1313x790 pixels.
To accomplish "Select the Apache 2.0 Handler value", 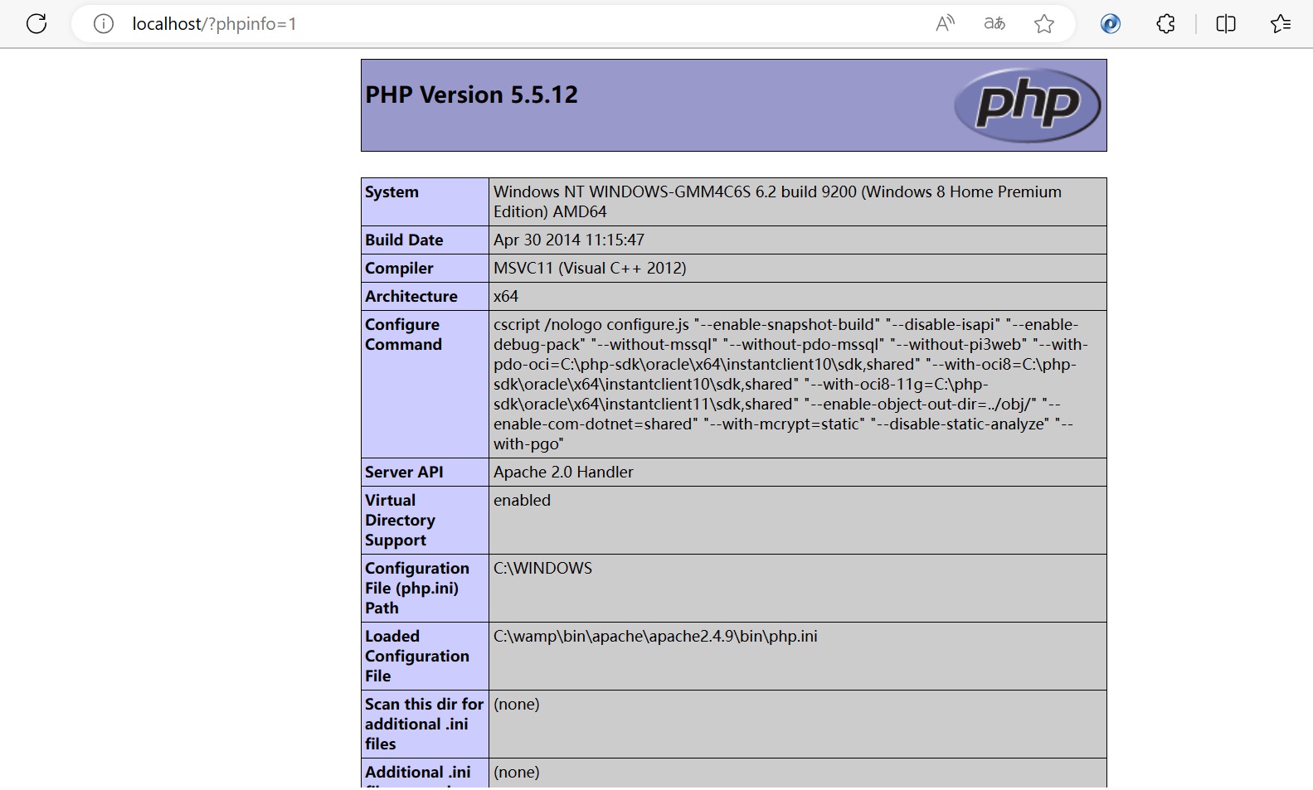I will coord(563,472).
